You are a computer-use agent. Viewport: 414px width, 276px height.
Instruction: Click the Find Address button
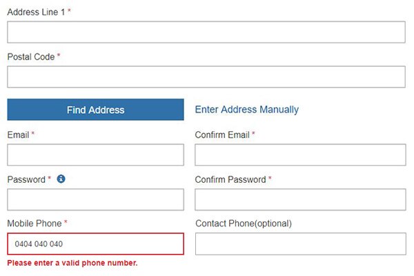tap(96, 110)
